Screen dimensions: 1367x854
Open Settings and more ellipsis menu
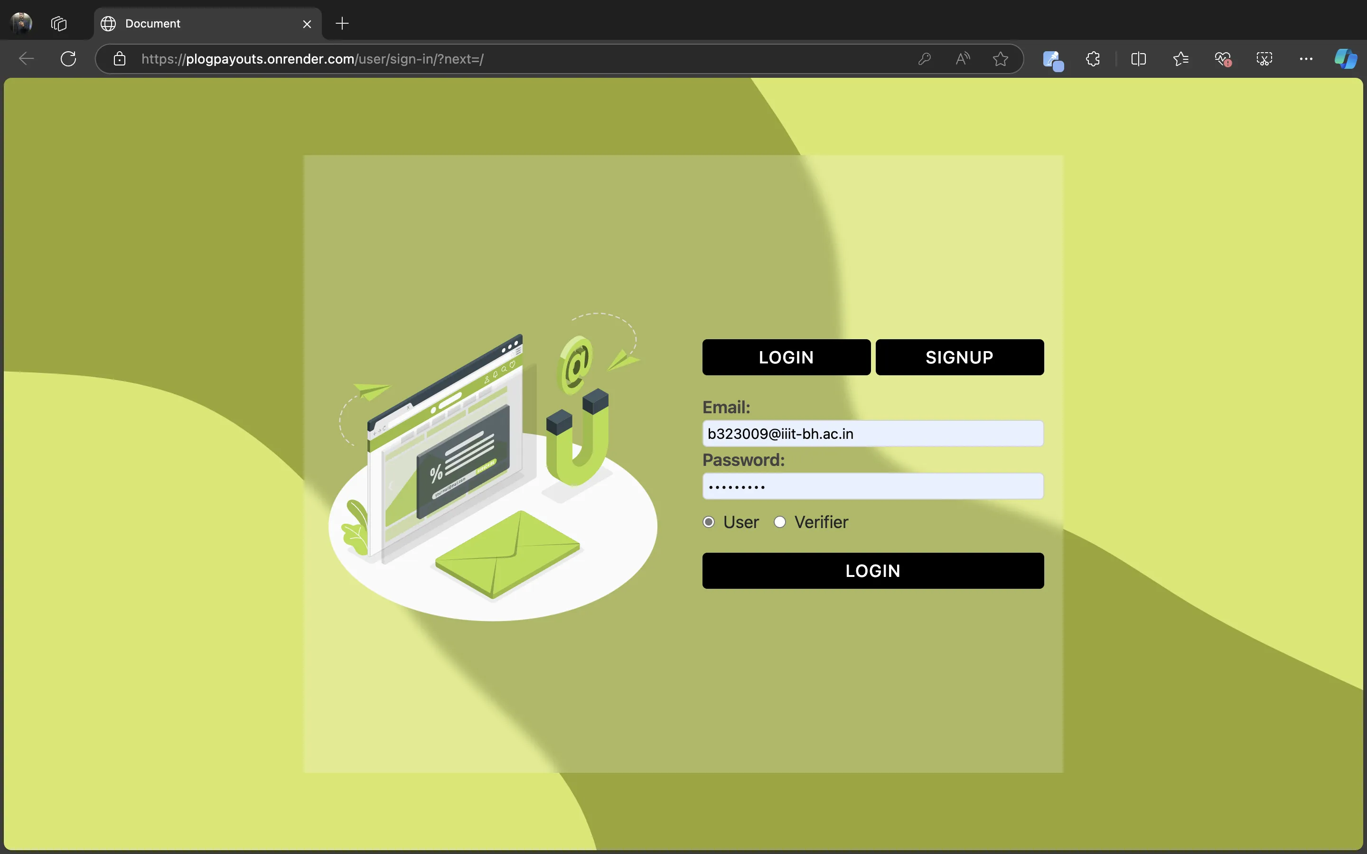tap(1306, 59)
